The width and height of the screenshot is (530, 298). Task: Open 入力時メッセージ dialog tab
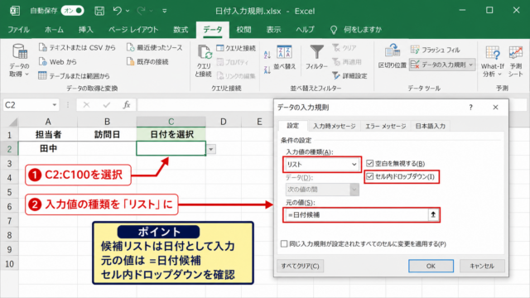[334, 126]
